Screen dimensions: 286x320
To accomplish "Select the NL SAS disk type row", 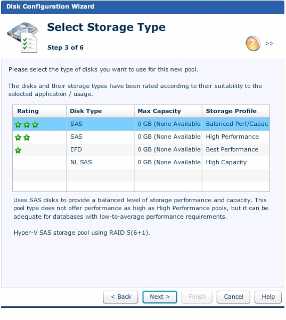I will [141, 163].
